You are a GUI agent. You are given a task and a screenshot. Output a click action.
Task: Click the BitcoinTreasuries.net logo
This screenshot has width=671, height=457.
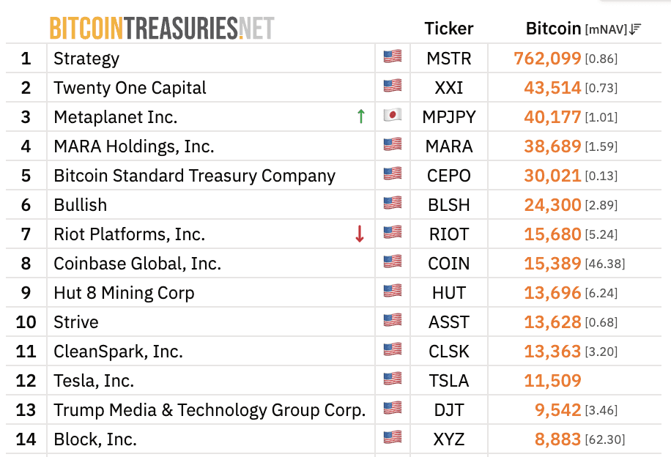tap(161, 29)
